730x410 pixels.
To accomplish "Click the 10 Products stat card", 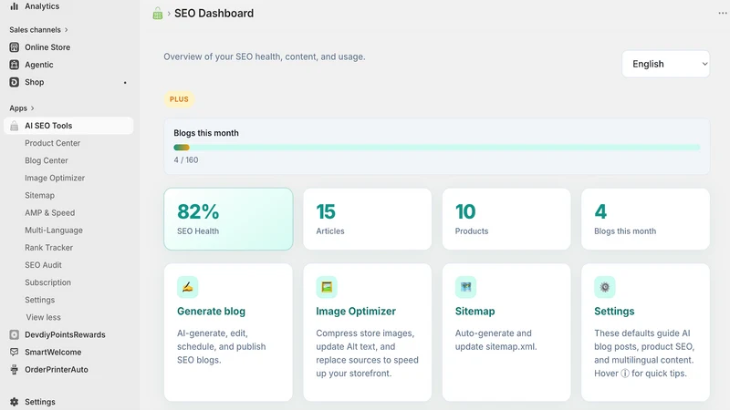I will tap(506, 219).
